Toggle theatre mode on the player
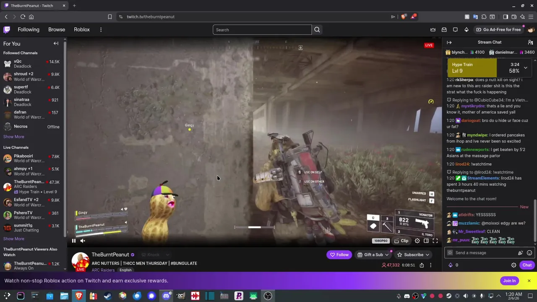Viewport: 537px width, 302px height. point(426,241)
